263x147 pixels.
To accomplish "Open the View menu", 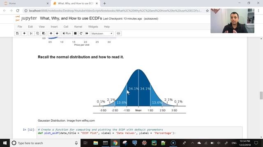I will point(42,27).
